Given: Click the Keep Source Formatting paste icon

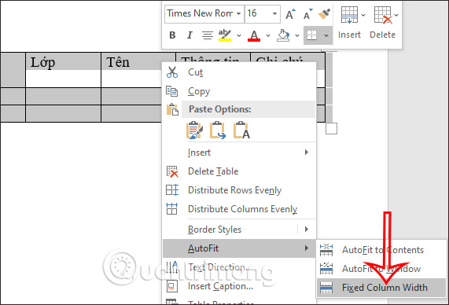Looking at the screenshot, I should (x=194, y=130).
